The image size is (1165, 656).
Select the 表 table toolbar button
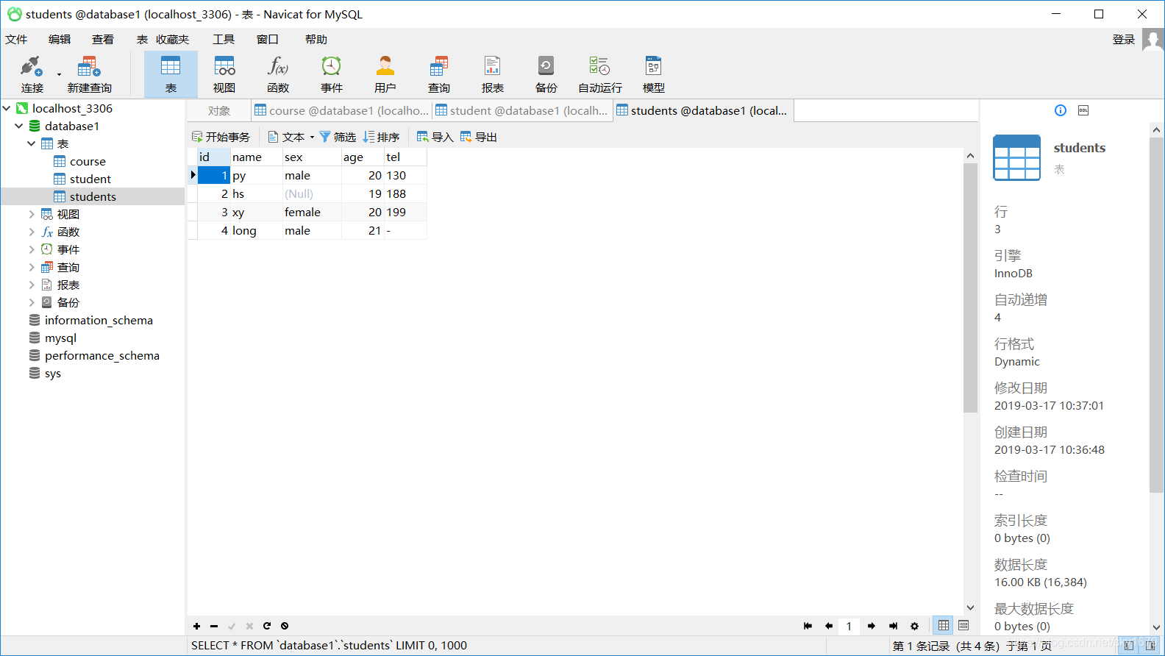pos(171,74)
